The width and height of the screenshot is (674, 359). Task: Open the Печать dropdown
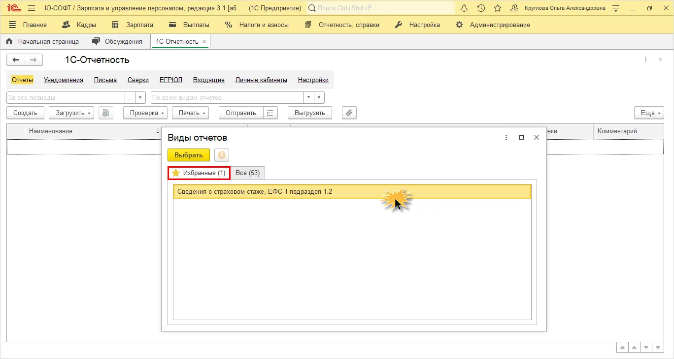[191, 113]
